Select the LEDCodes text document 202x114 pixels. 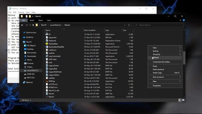[52, 59]
